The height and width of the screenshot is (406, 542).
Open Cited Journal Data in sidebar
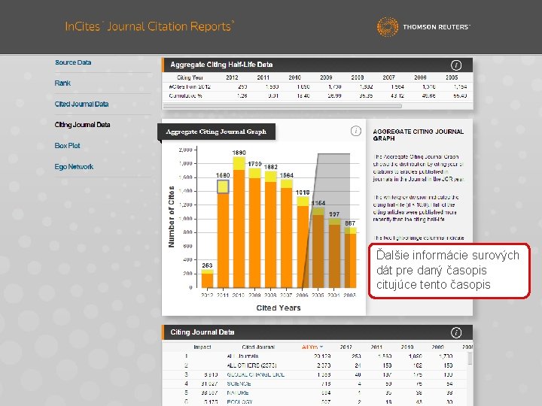tap(81, 104)
